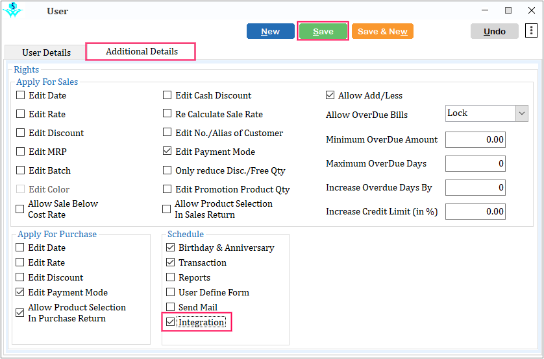The image size is (544, 359).
Task: Open the three-dot more options menu
Action: point(531,30)
